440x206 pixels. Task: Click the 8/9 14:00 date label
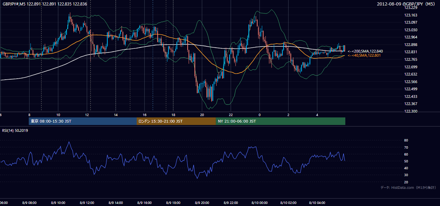click(116, 203)
